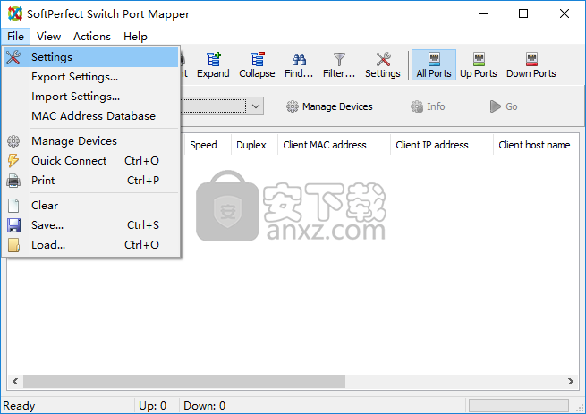Click the horizontal scrollbar right arrow
This screenshot has height=414, width=586.
coord(571,382)
